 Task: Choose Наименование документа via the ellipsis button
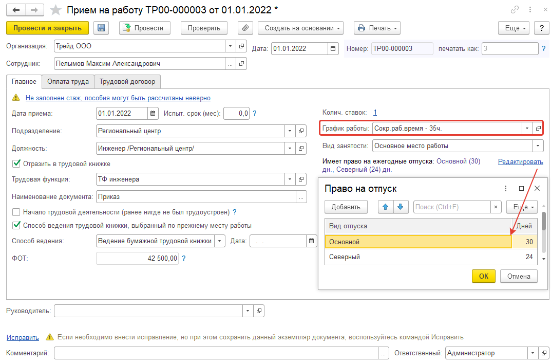tap(301, 196)
